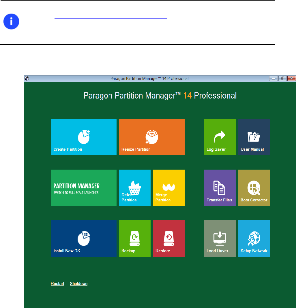Viewport: 296px width, 308px height.
Task: Open the User Manual tile
Action: [254, 137]
